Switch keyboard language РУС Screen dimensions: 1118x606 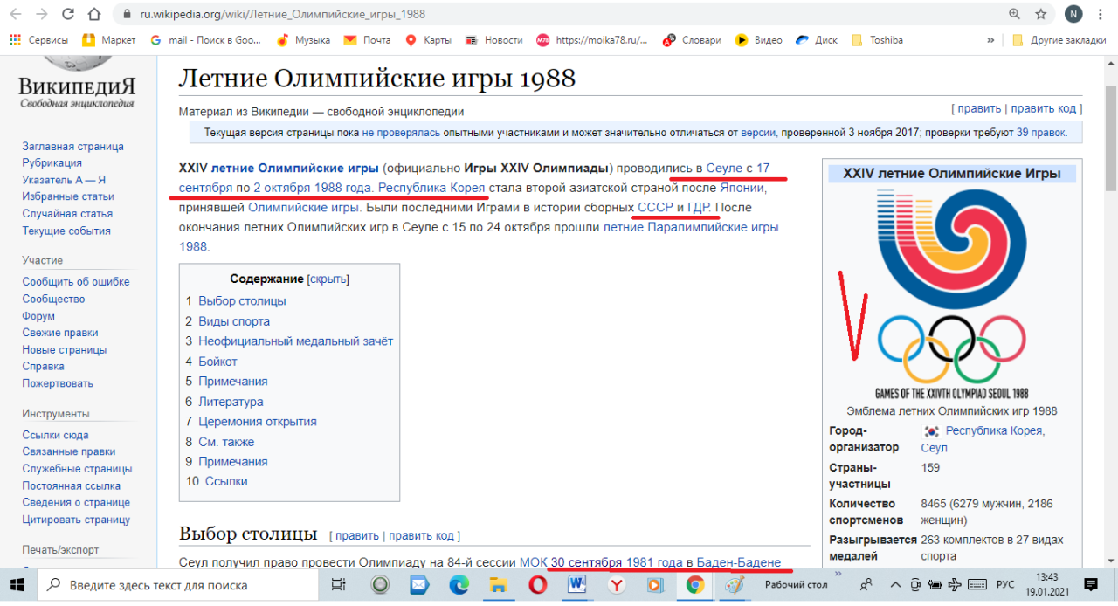1005,584
